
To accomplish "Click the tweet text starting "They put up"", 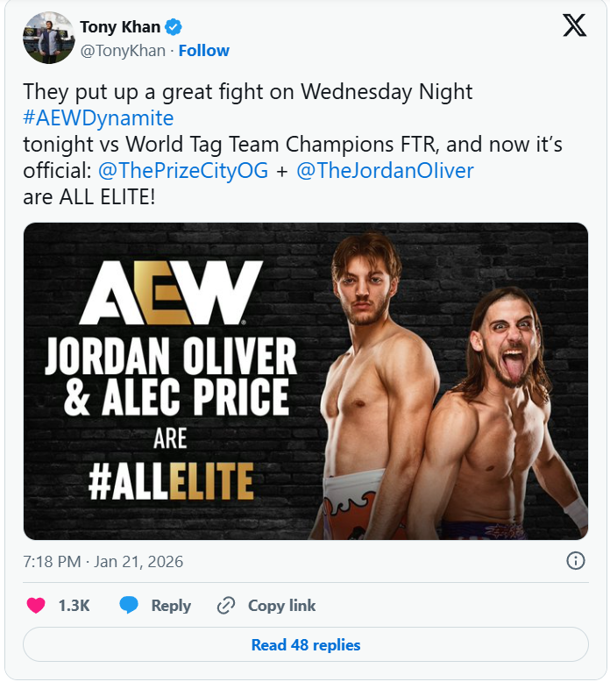I will tap(248, 91).
